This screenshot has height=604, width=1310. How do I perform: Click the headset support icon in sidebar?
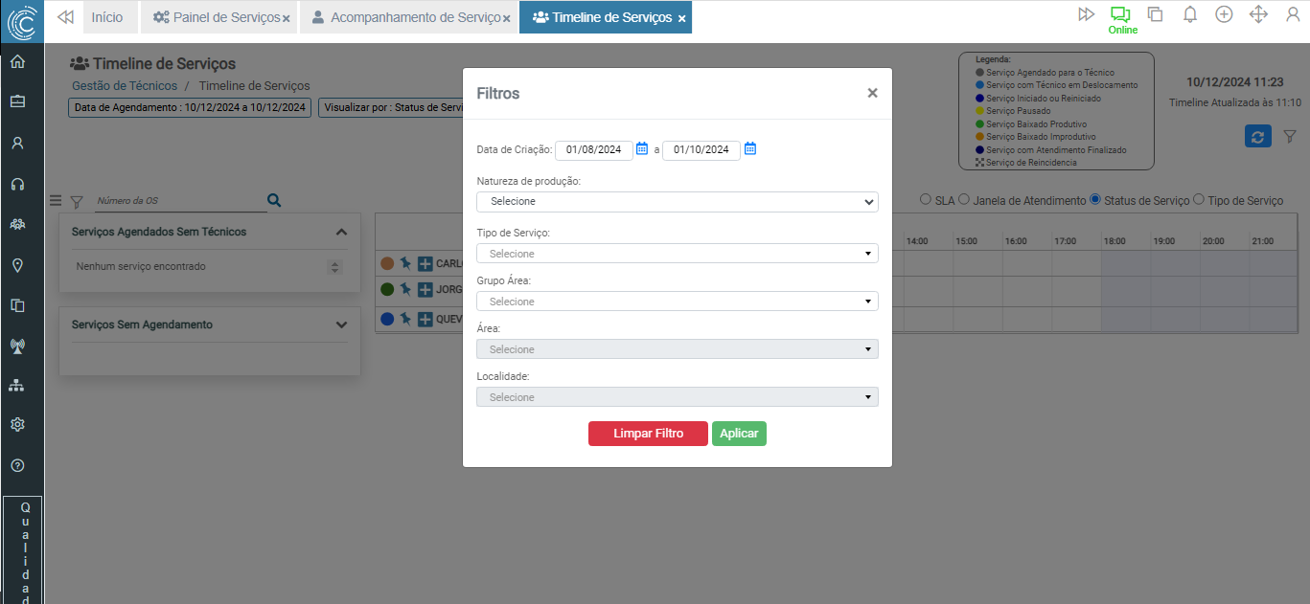tap(17, 184)
